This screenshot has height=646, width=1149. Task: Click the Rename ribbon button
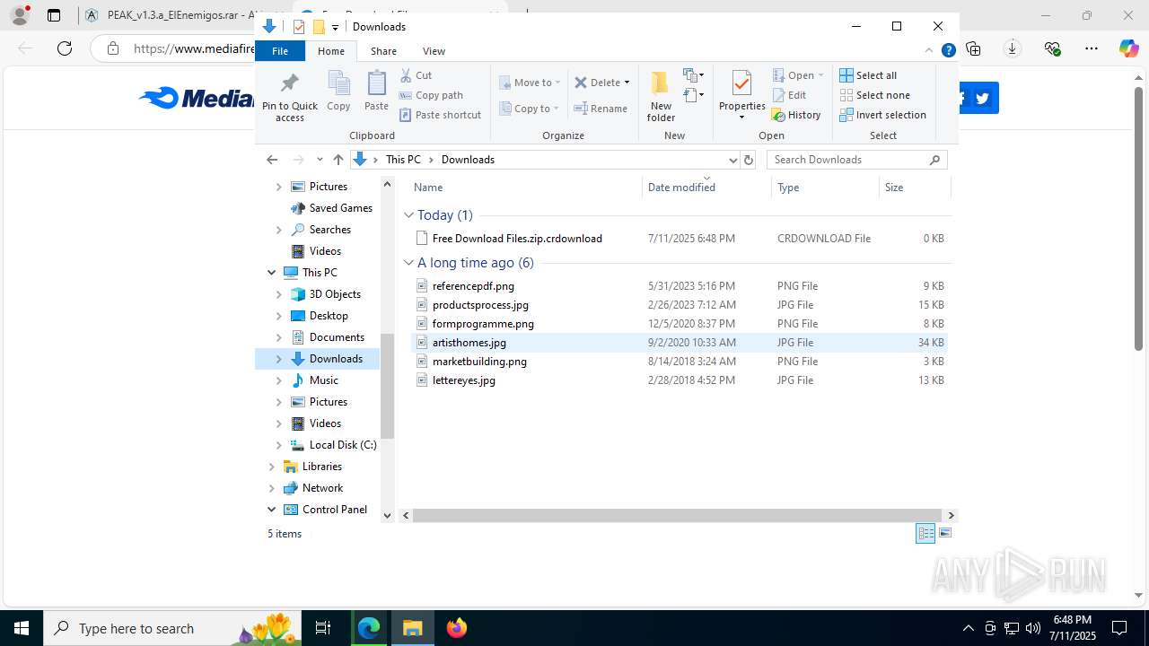click(601, 109)
